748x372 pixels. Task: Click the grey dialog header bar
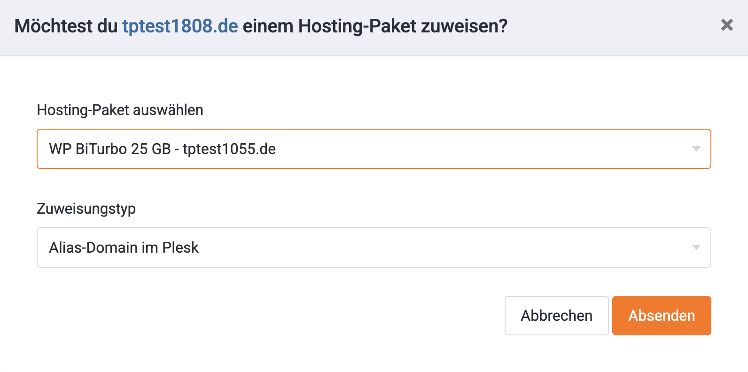pyautogui.click(x=611, y=27)
